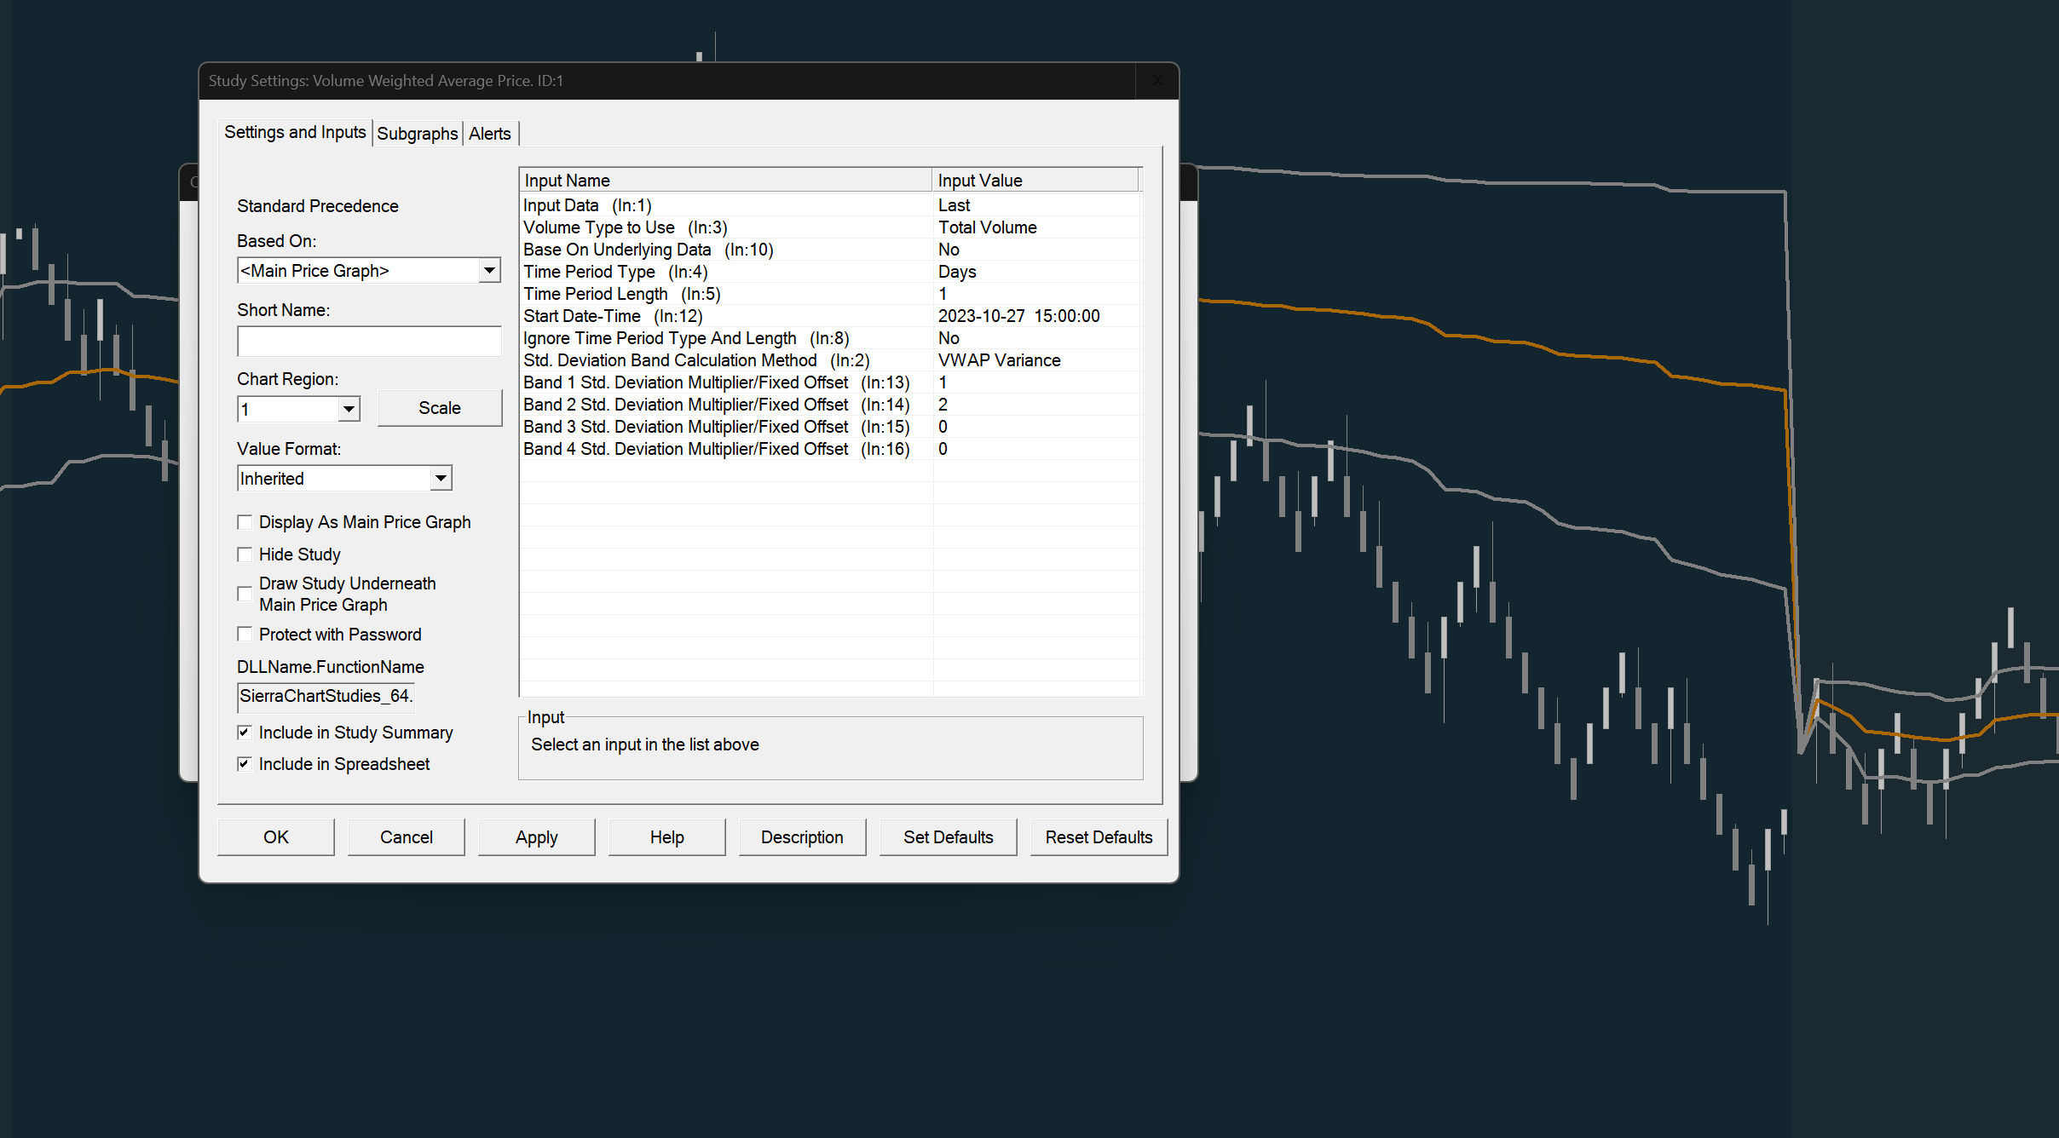Open the study Description button

pyautogui.click(x=801, y=837)
